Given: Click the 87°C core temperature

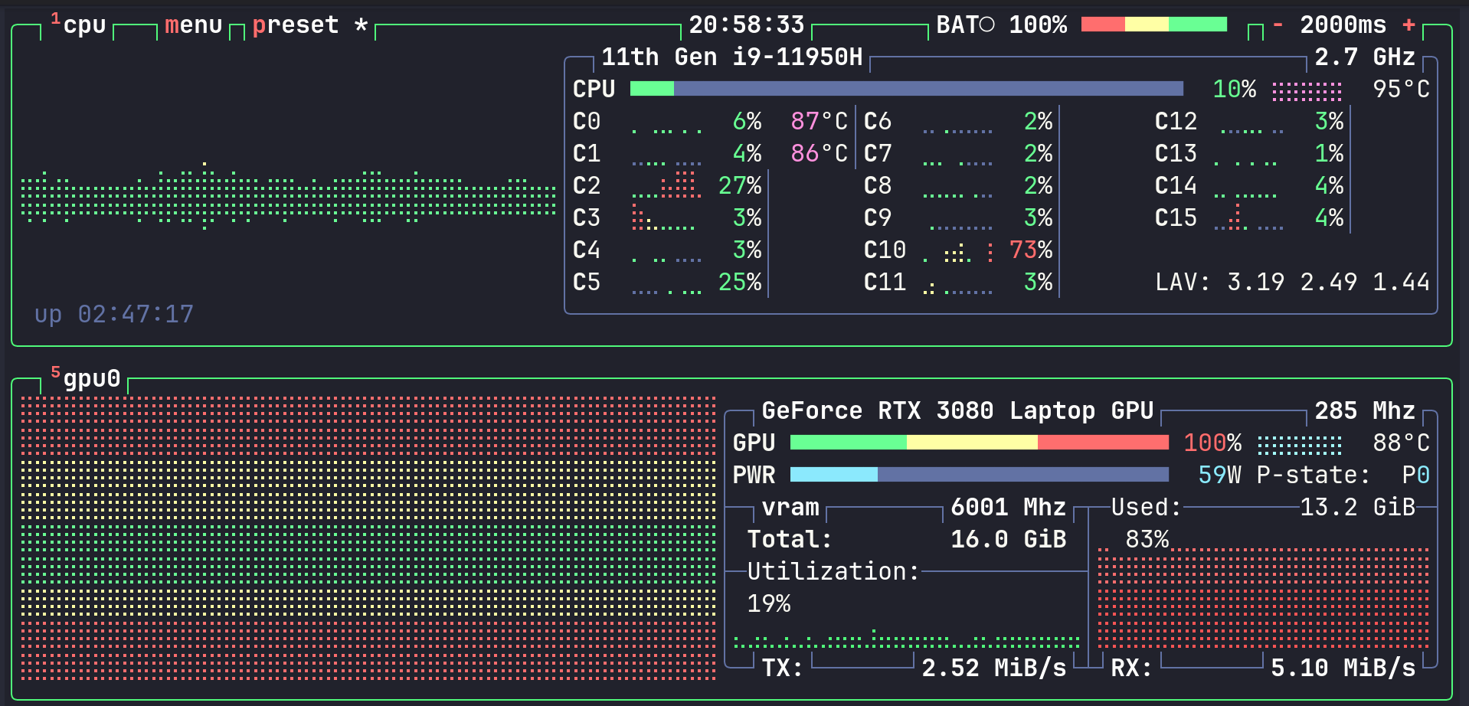Looking at the screenshot, I should pyautogui.click(x=820, y=122).
